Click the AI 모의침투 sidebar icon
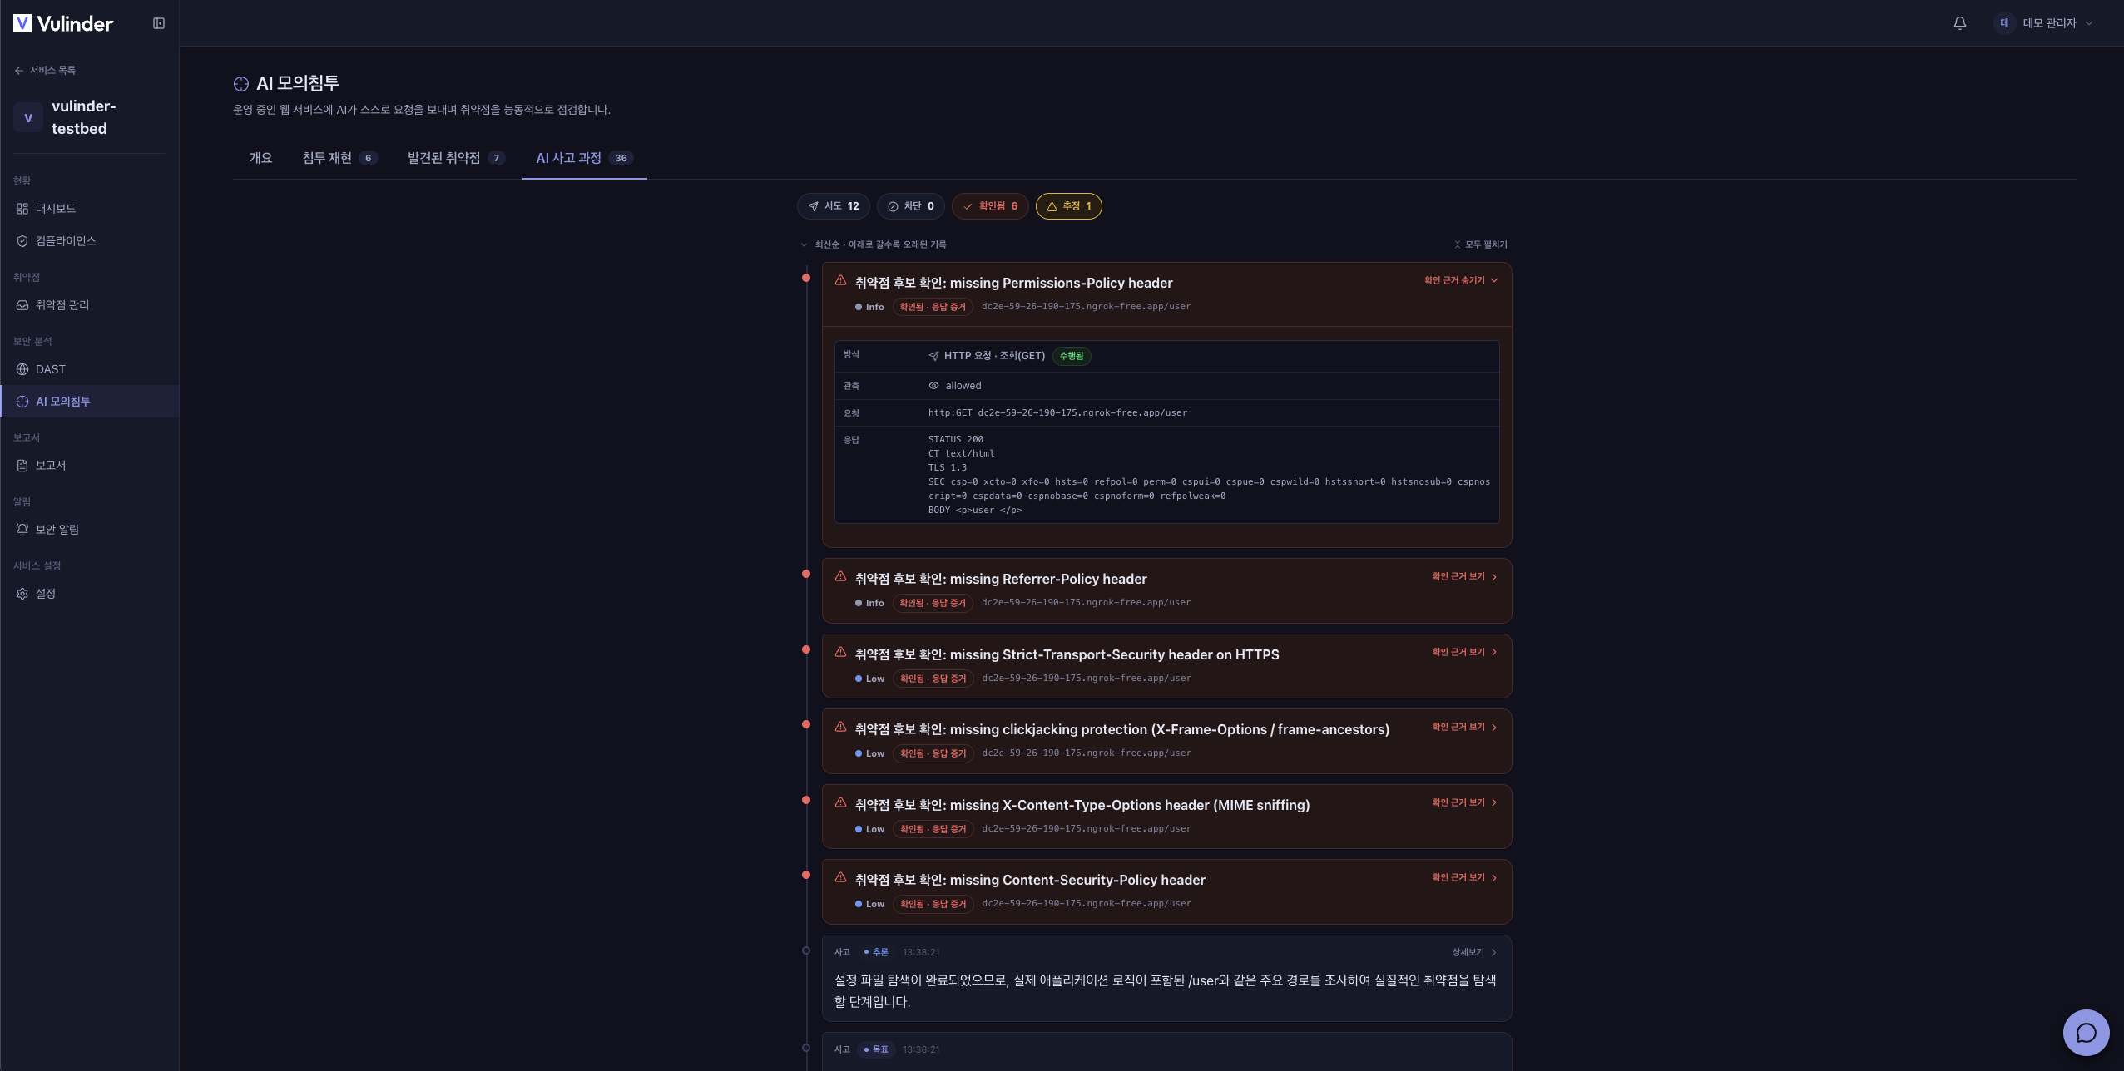Screen dimensions: 2124x1071 click(x=22, y=402)
